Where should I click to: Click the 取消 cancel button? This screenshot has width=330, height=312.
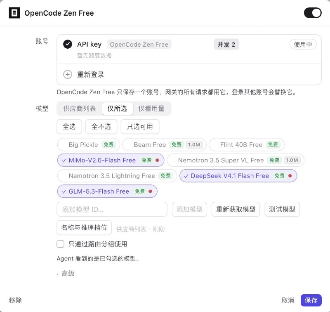tap(288, 300)
